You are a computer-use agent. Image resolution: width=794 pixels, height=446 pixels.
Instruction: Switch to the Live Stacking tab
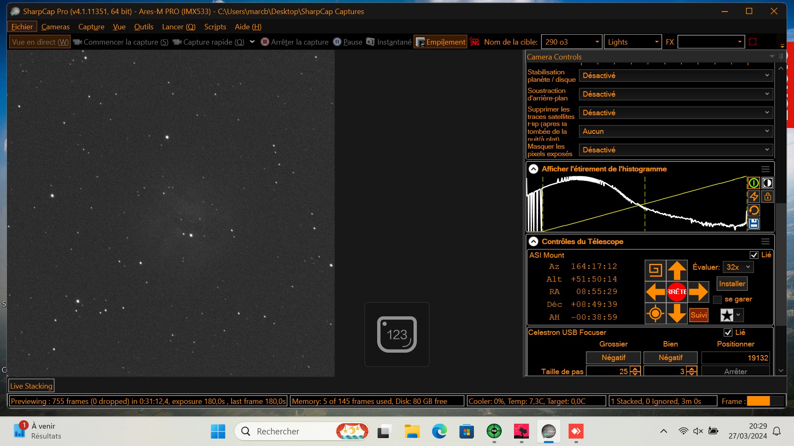point(31,386)
